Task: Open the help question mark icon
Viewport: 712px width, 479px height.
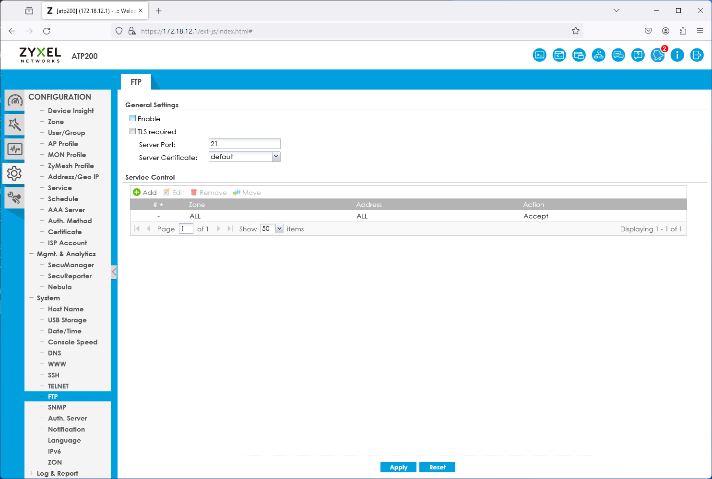Action: pos(638,55)
